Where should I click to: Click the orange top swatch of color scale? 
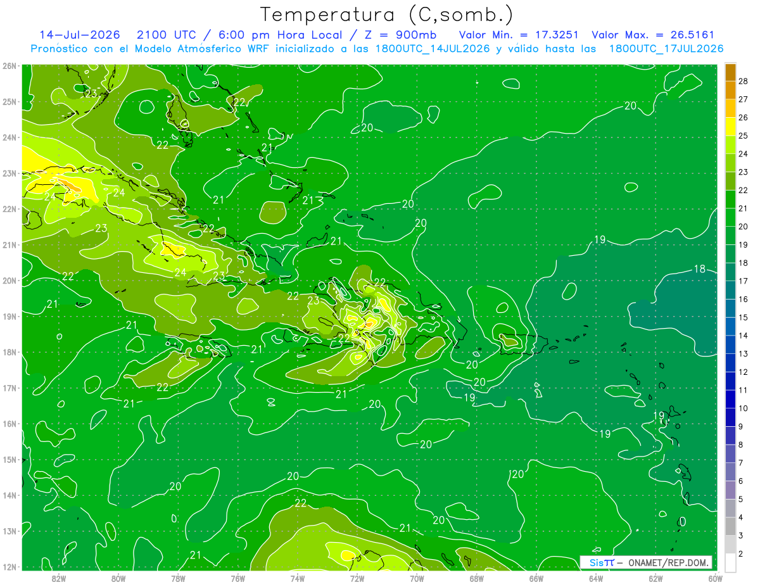(x=730, y=72)
